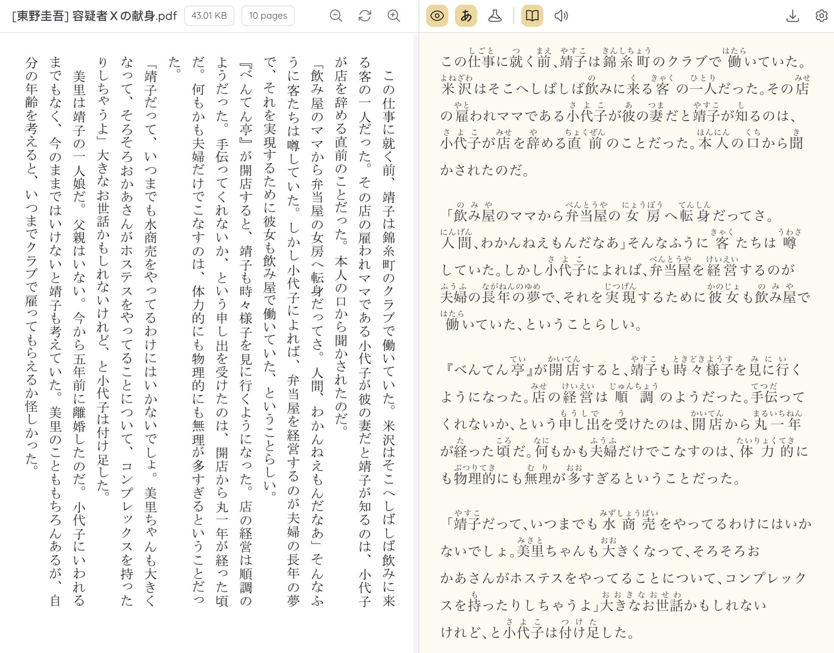Viewport: 834px width, 653px height.
Task: Zoom out the PDF view
Action: click(x=336, y=16)
